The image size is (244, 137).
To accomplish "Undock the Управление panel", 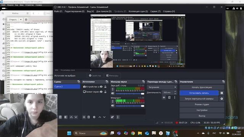I will 223,82.
